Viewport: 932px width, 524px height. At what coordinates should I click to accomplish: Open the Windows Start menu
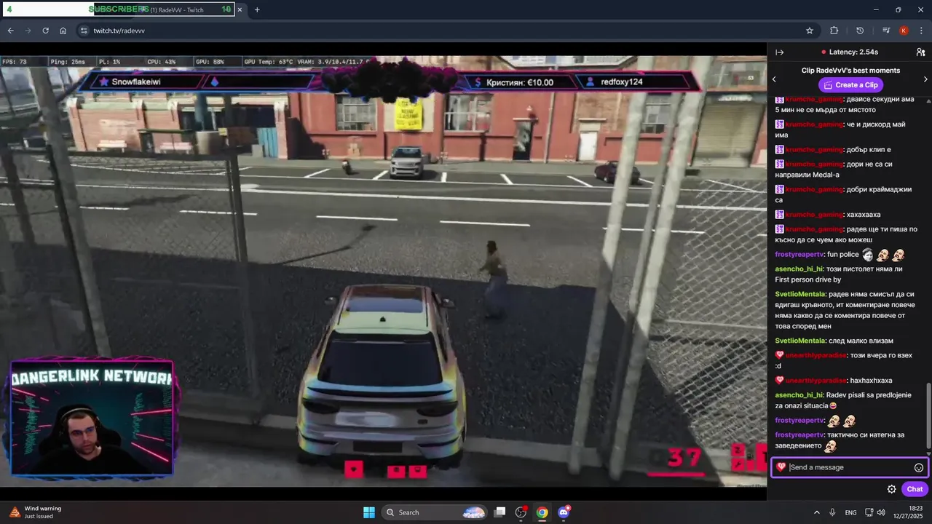(369, 512)
